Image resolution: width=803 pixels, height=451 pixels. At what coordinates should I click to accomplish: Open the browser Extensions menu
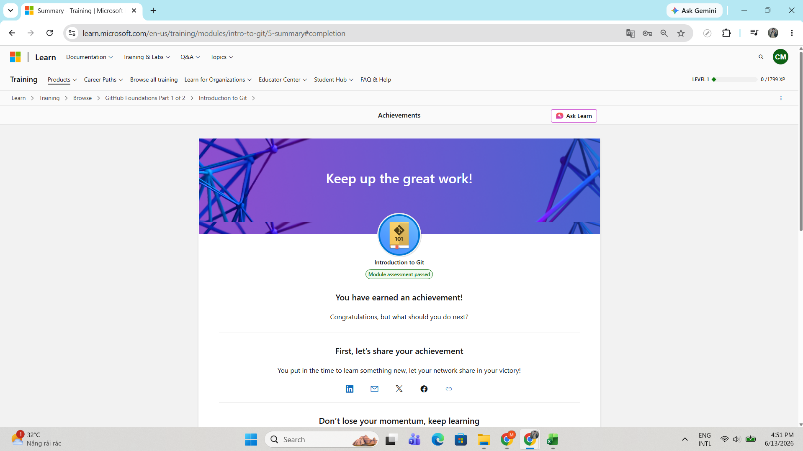[x=726, y=33]
